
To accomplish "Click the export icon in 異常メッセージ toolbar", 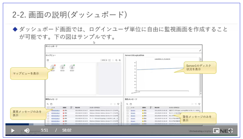I will [x=118, y=104].
